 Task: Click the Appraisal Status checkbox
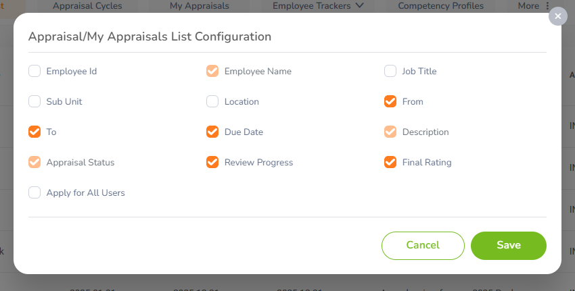coord(34,162)
